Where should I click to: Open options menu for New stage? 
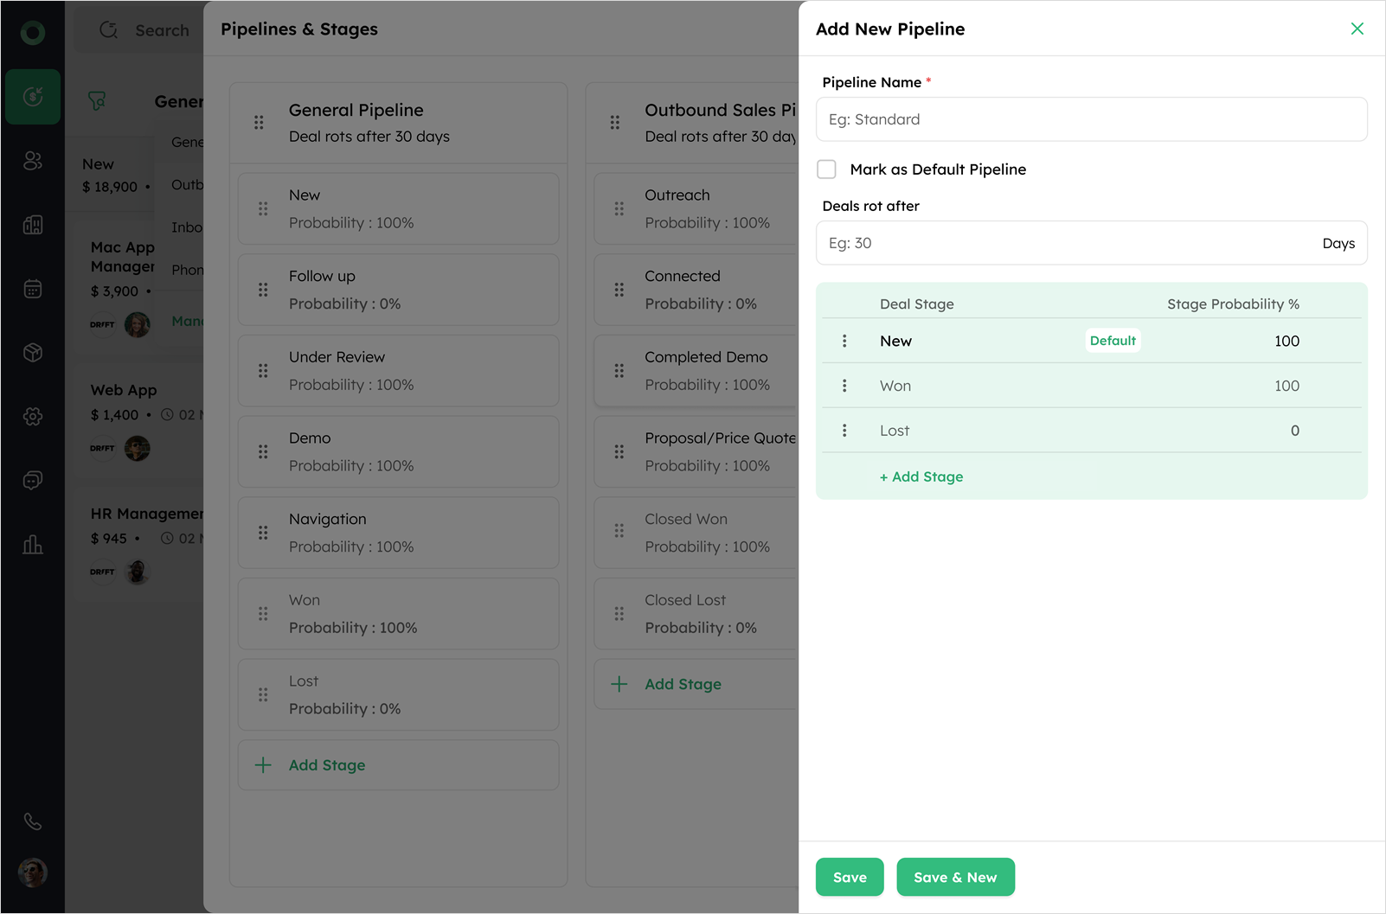(x=844, y=342)
